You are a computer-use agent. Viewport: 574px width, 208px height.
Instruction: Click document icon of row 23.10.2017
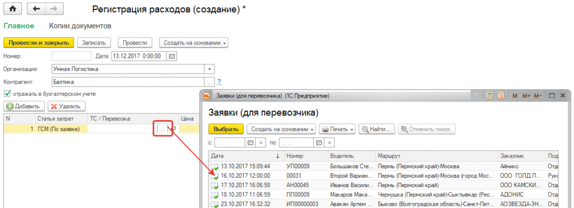coord(215,204)
